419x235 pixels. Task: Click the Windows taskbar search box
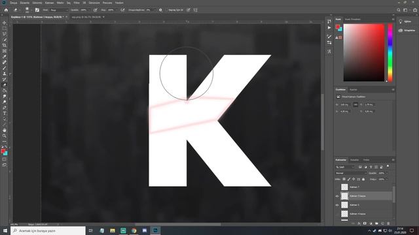(48, 230)
